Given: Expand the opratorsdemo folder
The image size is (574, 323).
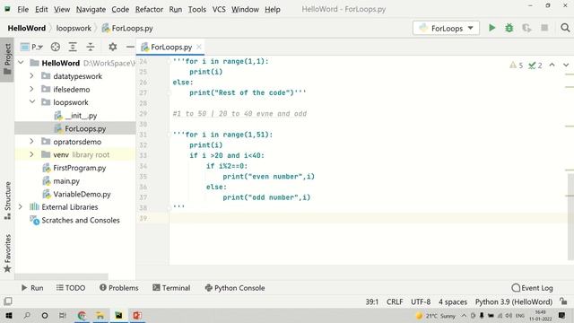Looking at the screenshot, I should click(x=32, y=142).
